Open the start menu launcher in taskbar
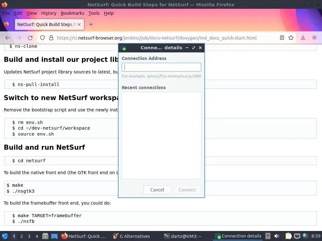Screen dimensions: 322x241 5,236
